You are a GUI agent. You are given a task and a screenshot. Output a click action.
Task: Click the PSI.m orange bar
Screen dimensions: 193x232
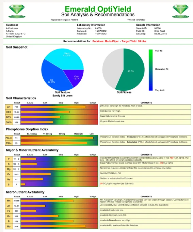point(57,138)
